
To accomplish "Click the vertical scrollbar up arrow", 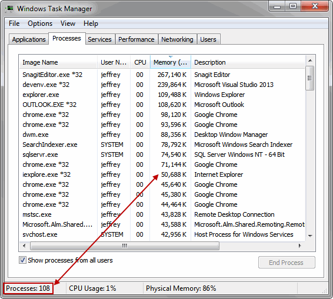I will [310, 61].
